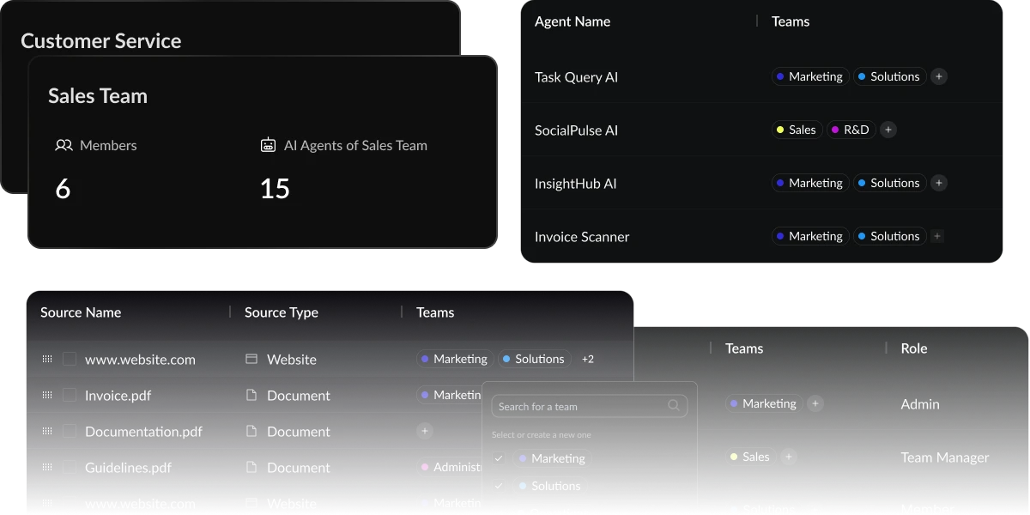Open the Sales Team card
This screenshot has height=515, width=1030.
click(97, 95)
